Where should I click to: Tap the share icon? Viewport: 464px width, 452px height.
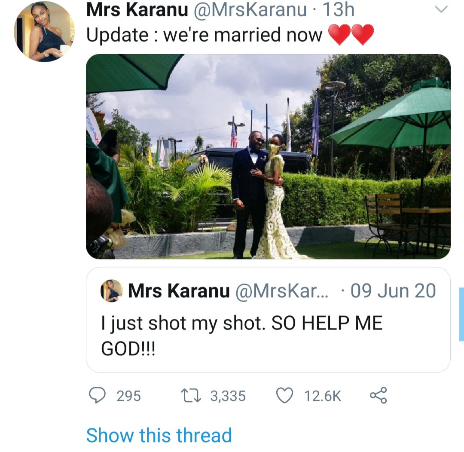coord(378,395)
